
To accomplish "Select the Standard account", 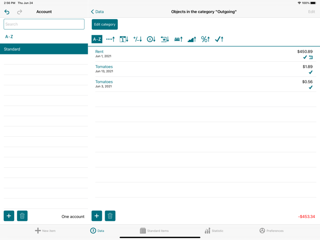I will click(x=44, y=49).
